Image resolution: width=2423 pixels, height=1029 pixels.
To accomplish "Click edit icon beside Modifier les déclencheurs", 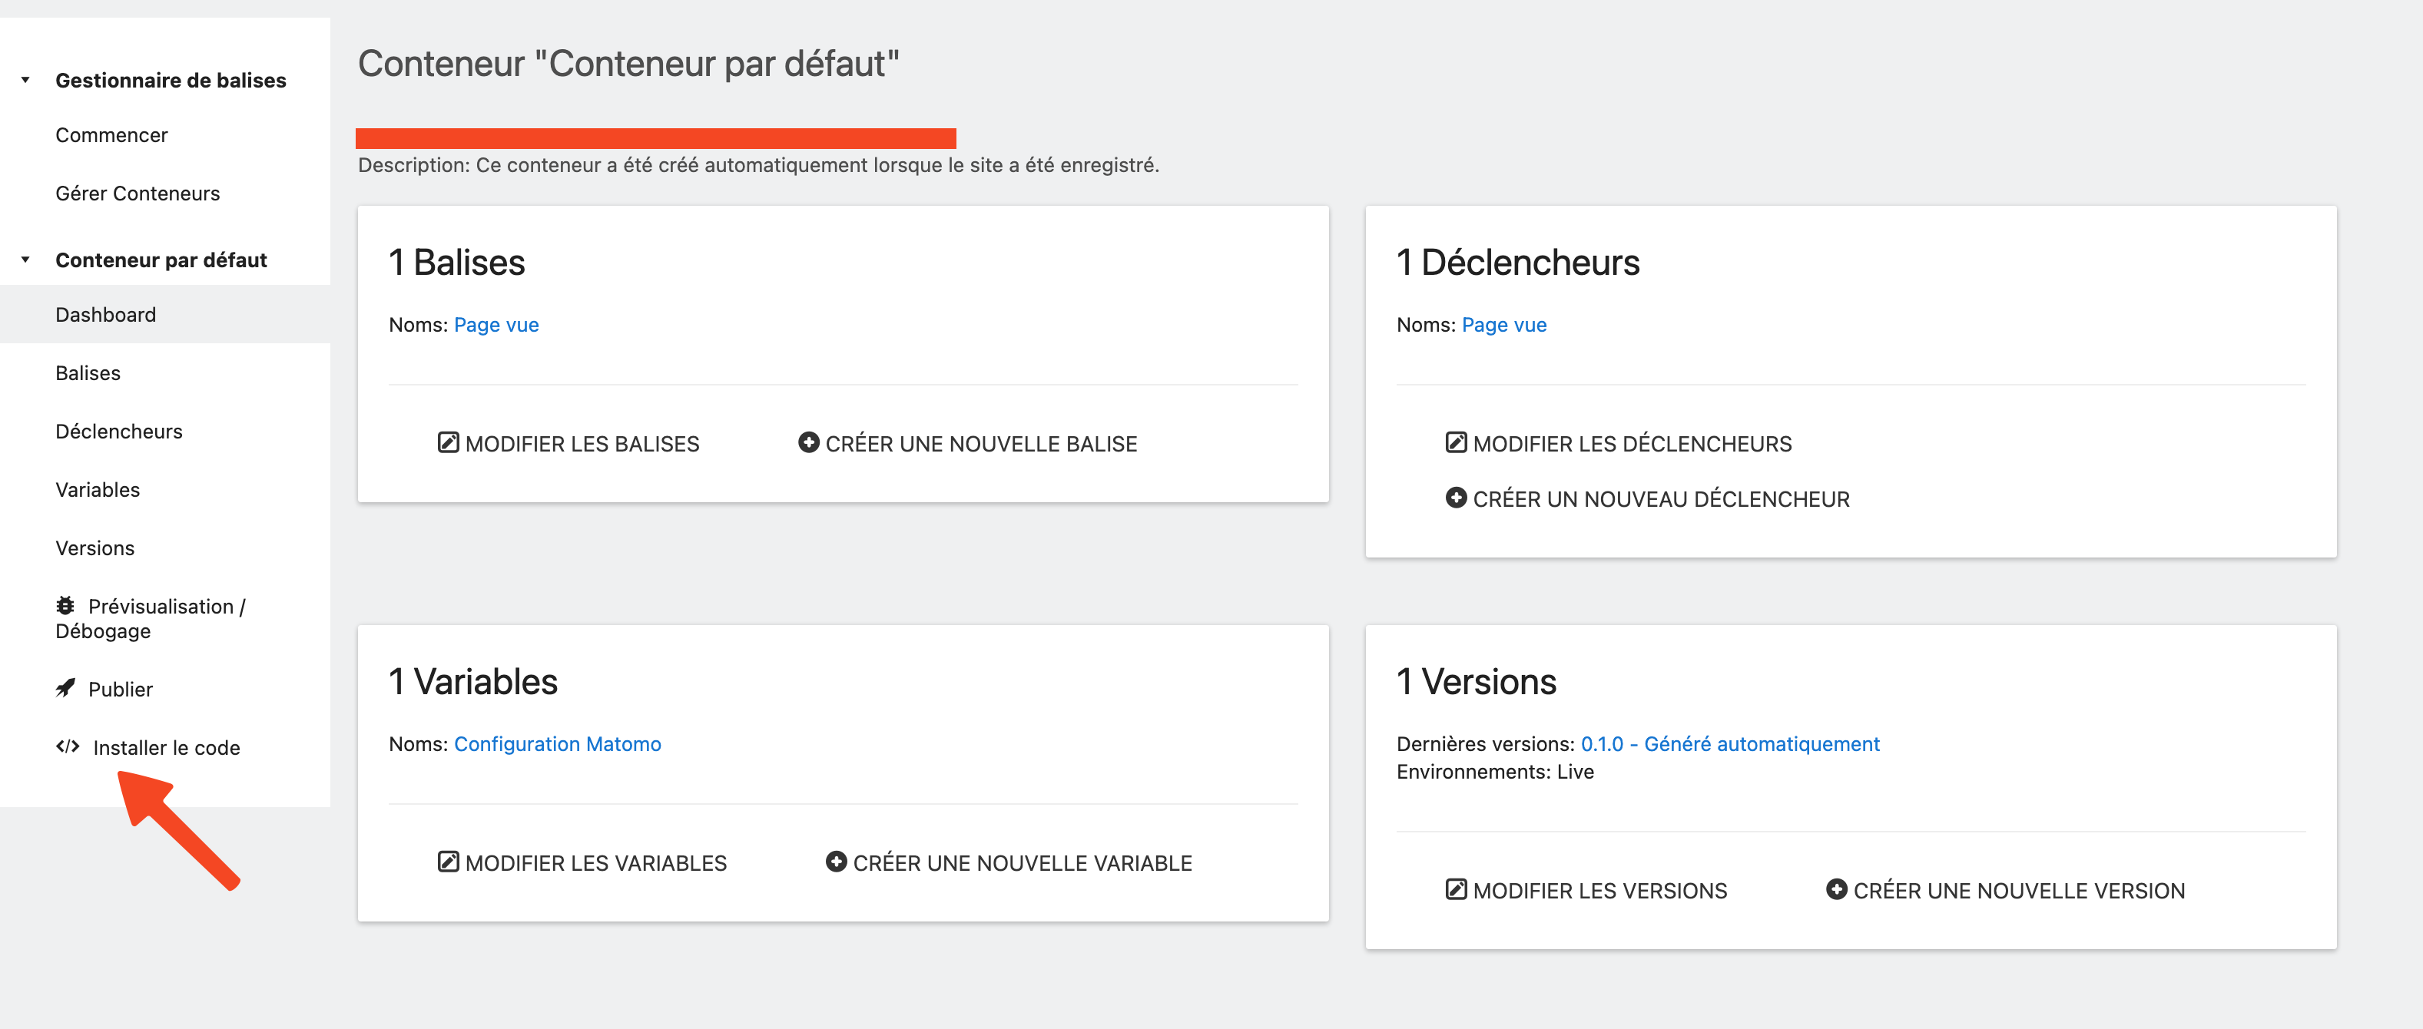I will 1455,442.
